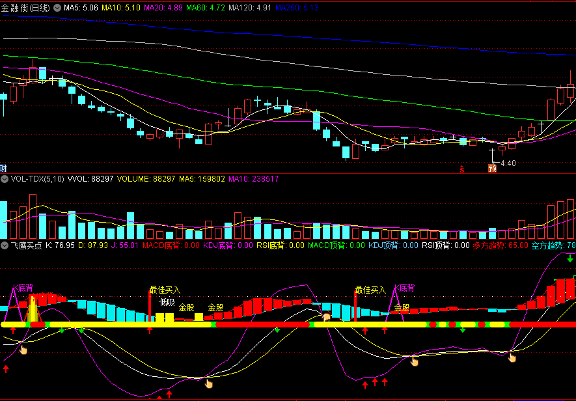The width and height of the screenshot is (576, 401).
Task: Select the RSI底背: 0.00 label
Action: pos(281,245)
